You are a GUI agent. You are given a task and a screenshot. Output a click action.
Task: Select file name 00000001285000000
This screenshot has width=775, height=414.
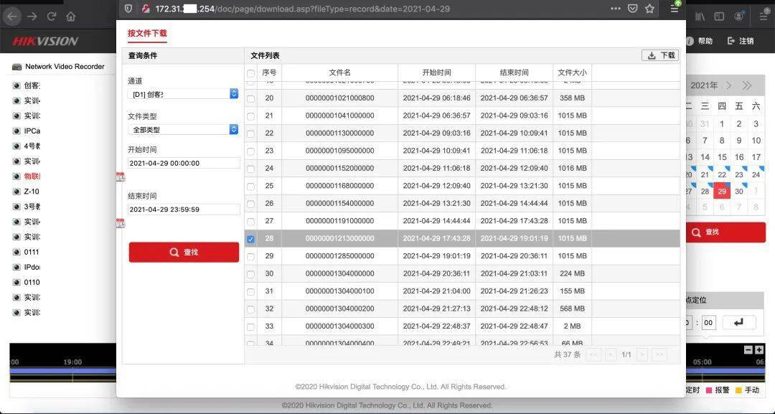(339, 256)
